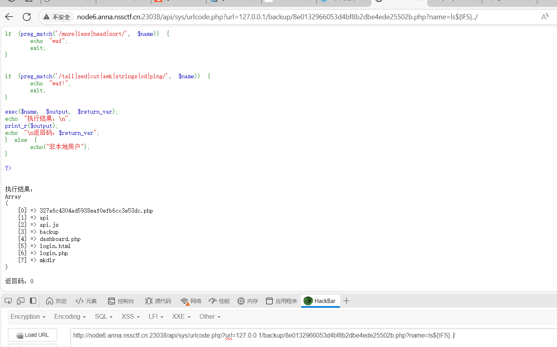This screenshot has height=347, width=557.
Task: Expand the XXE dropdown menu
Action: tap(181, 317)
